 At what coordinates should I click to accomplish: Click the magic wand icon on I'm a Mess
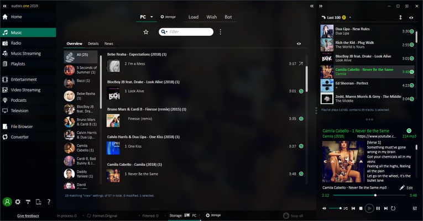[x=301, y=64]
